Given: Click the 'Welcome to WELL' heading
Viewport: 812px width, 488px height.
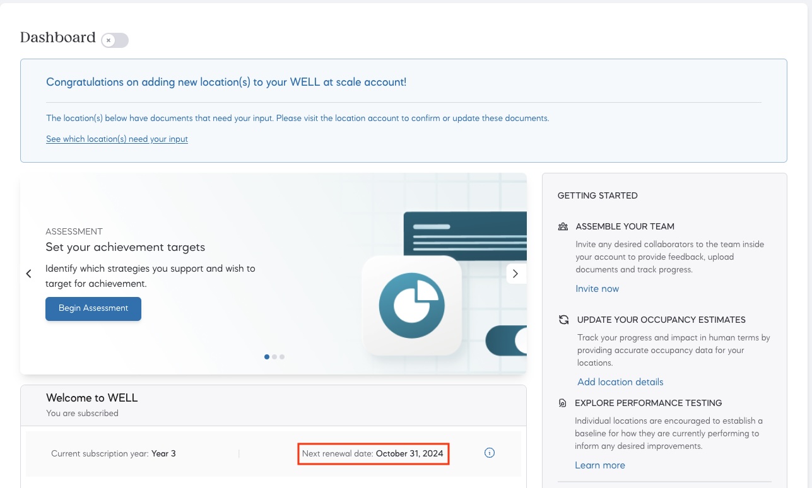Looking at the screenshot, I should [x=92, y=398].
